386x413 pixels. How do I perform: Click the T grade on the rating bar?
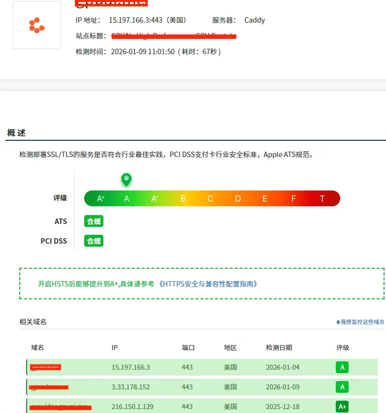tap(322, 198)
